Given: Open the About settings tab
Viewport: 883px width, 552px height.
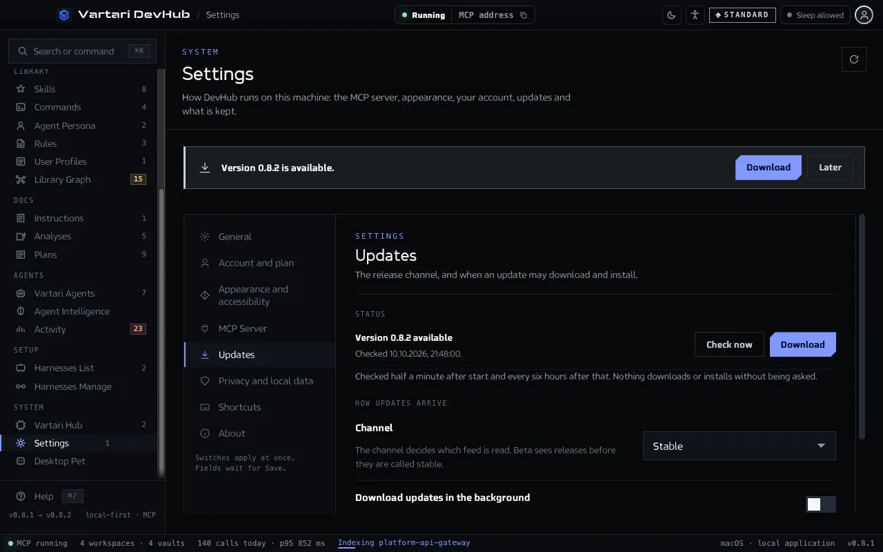Looking at the screenshot, I should 260,433.
